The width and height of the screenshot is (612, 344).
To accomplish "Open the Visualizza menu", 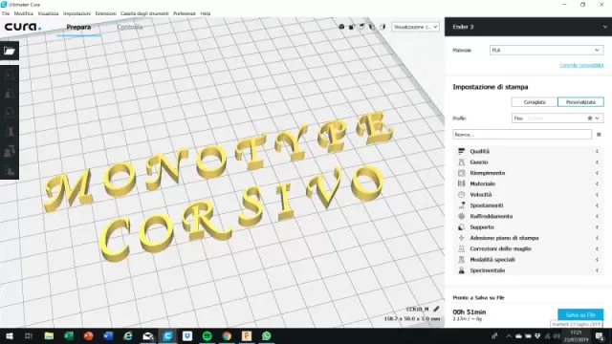I will [x=48, y=13].
